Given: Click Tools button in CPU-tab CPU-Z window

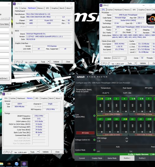Looking at the screenshot, I should pos(130,63).
